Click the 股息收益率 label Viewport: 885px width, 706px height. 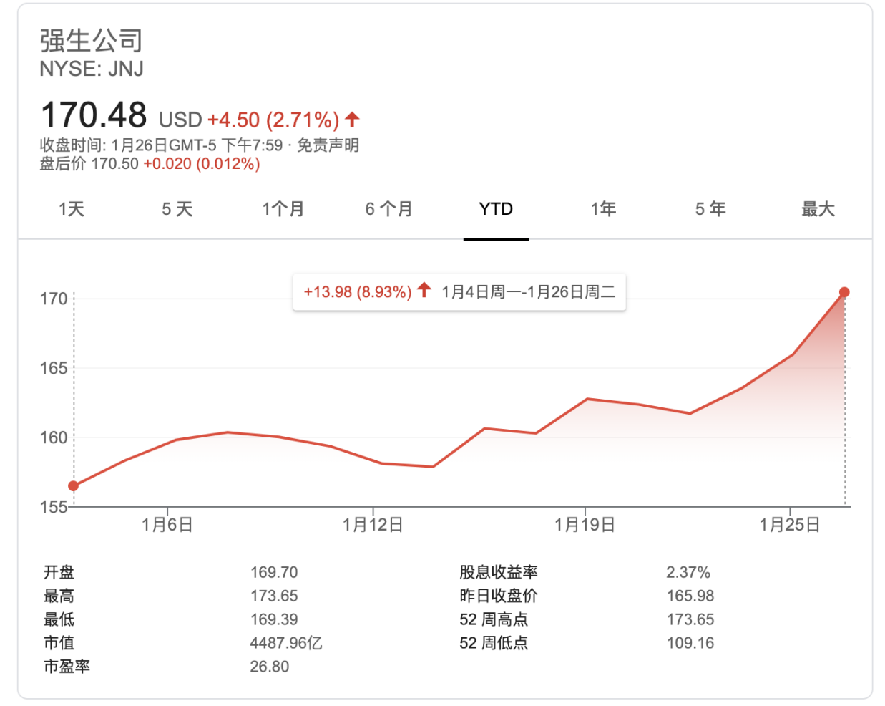click(x=499, y=572)
